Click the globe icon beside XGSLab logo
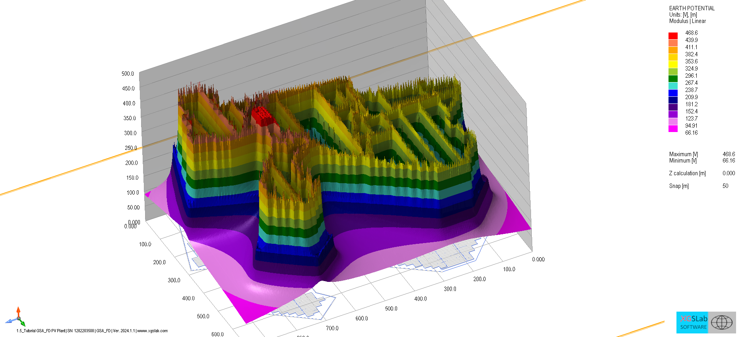Viewport: 748px width, 337px height. pyautogui.click(x=722, y=322)
